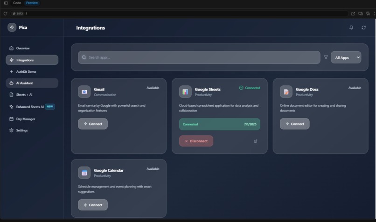Open Settings in the sidebar
The image size is (376, 222).
(32, 131)
